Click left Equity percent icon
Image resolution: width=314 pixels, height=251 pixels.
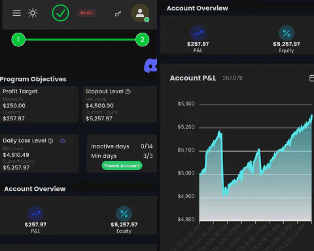124,214
